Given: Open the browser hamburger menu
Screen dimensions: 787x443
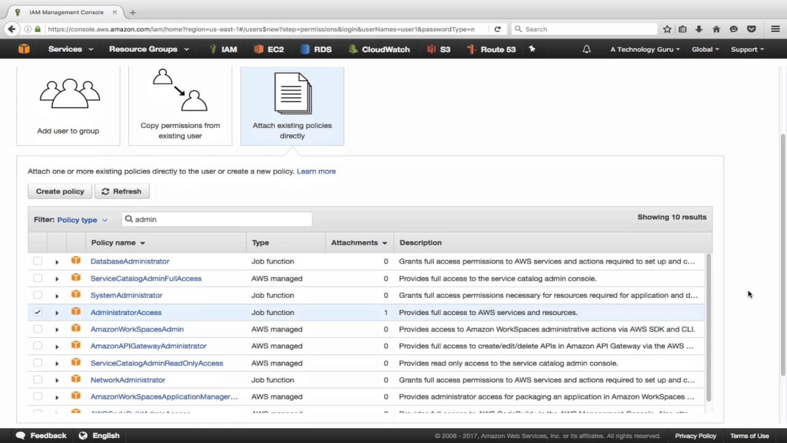Looking at the screenshot, I should coord(775,29).
